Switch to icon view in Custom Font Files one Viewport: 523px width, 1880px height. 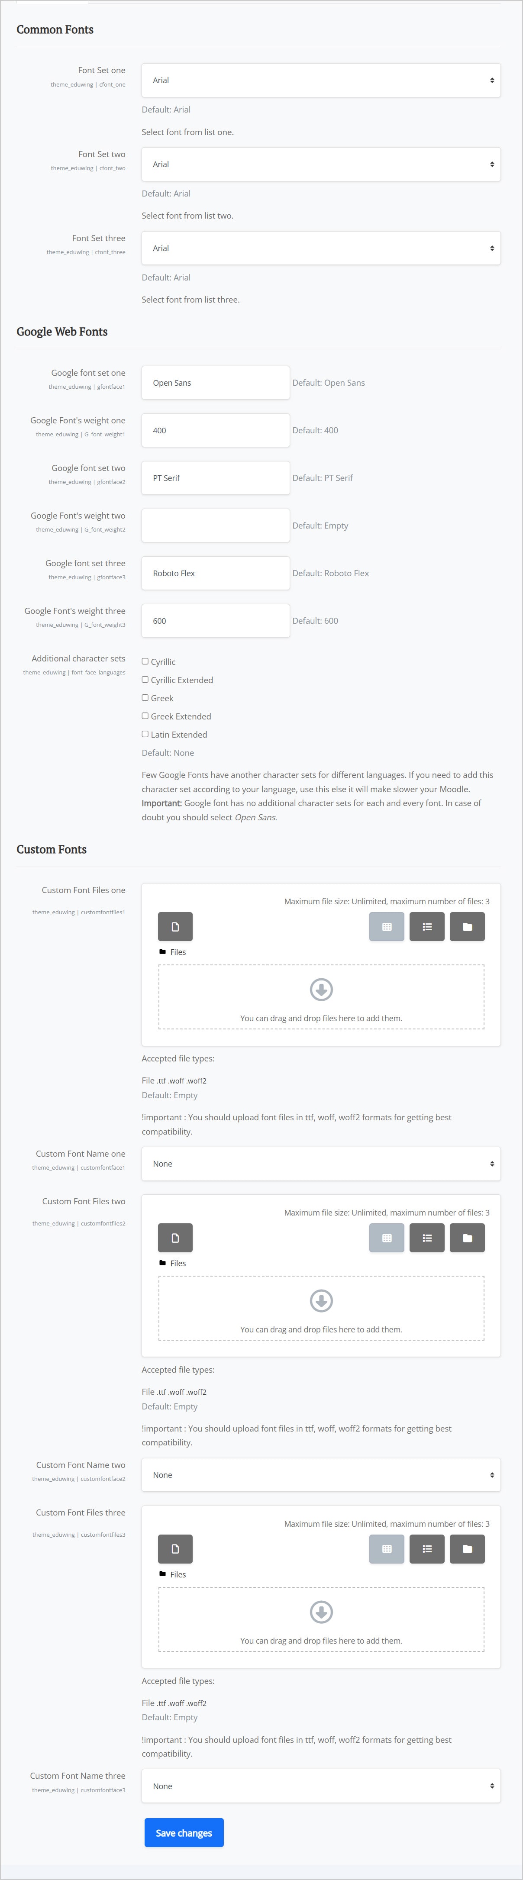(387, 926)
